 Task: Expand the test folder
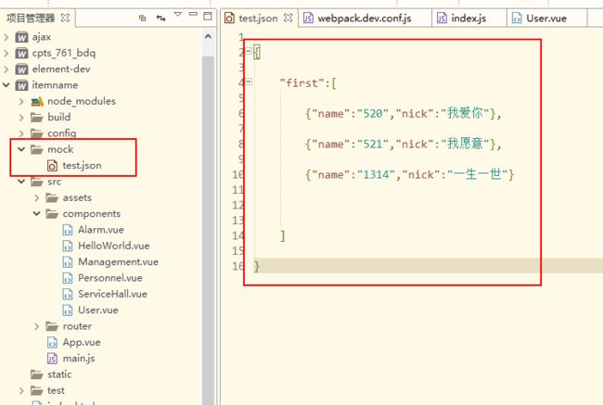[21, 391]
